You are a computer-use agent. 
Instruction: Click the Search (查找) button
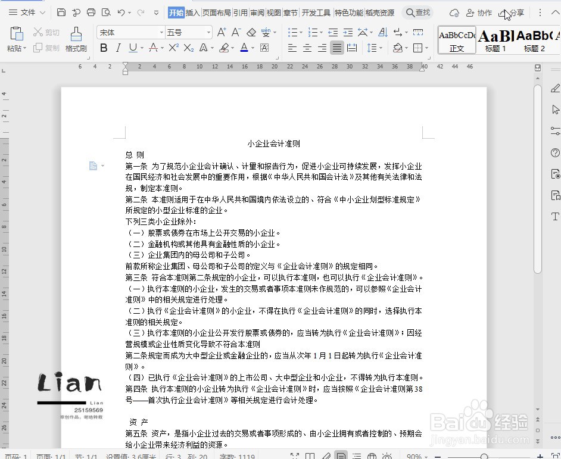[x=417, y=13]
